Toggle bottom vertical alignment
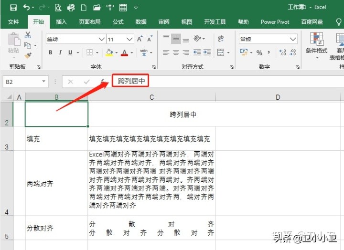The image size is (344, 250). pos(186,40)
